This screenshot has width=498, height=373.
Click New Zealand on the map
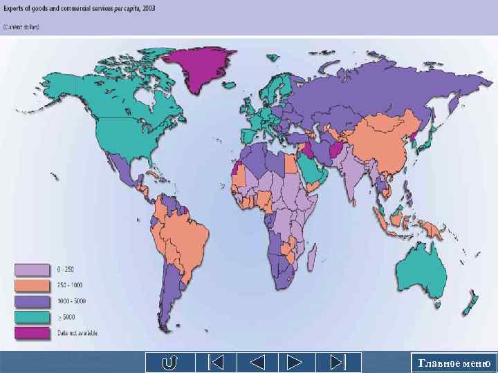point(470,303)
